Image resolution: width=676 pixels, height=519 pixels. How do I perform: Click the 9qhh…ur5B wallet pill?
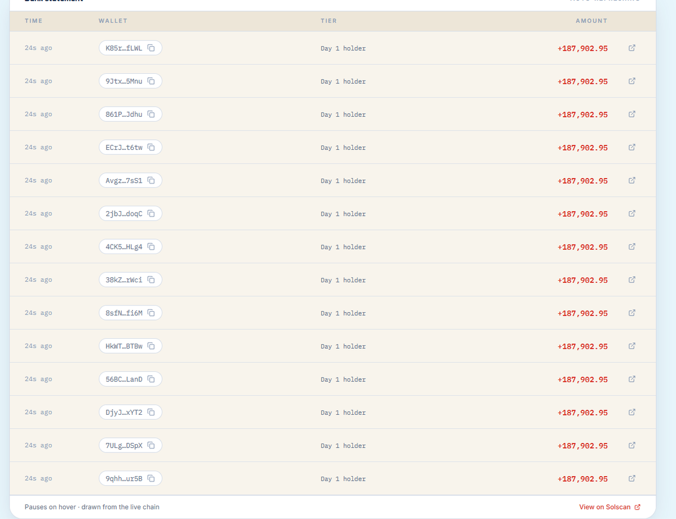pos(130,478)
